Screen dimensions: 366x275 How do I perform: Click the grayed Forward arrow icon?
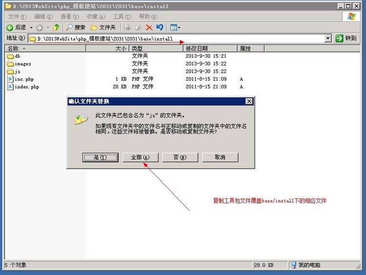point(40,28)
